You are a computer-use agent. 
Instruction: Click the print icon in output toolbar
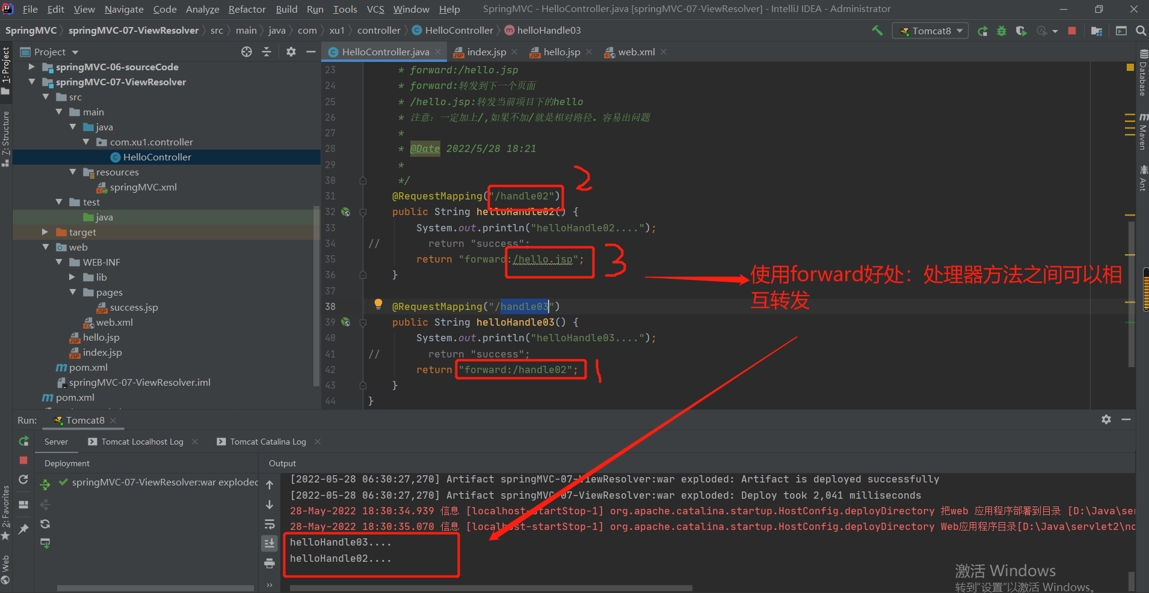coord(270,564)
